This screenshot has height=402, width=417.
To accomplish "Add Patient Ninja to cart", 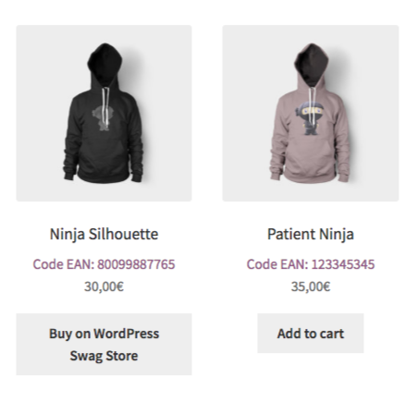I will 311,334.
